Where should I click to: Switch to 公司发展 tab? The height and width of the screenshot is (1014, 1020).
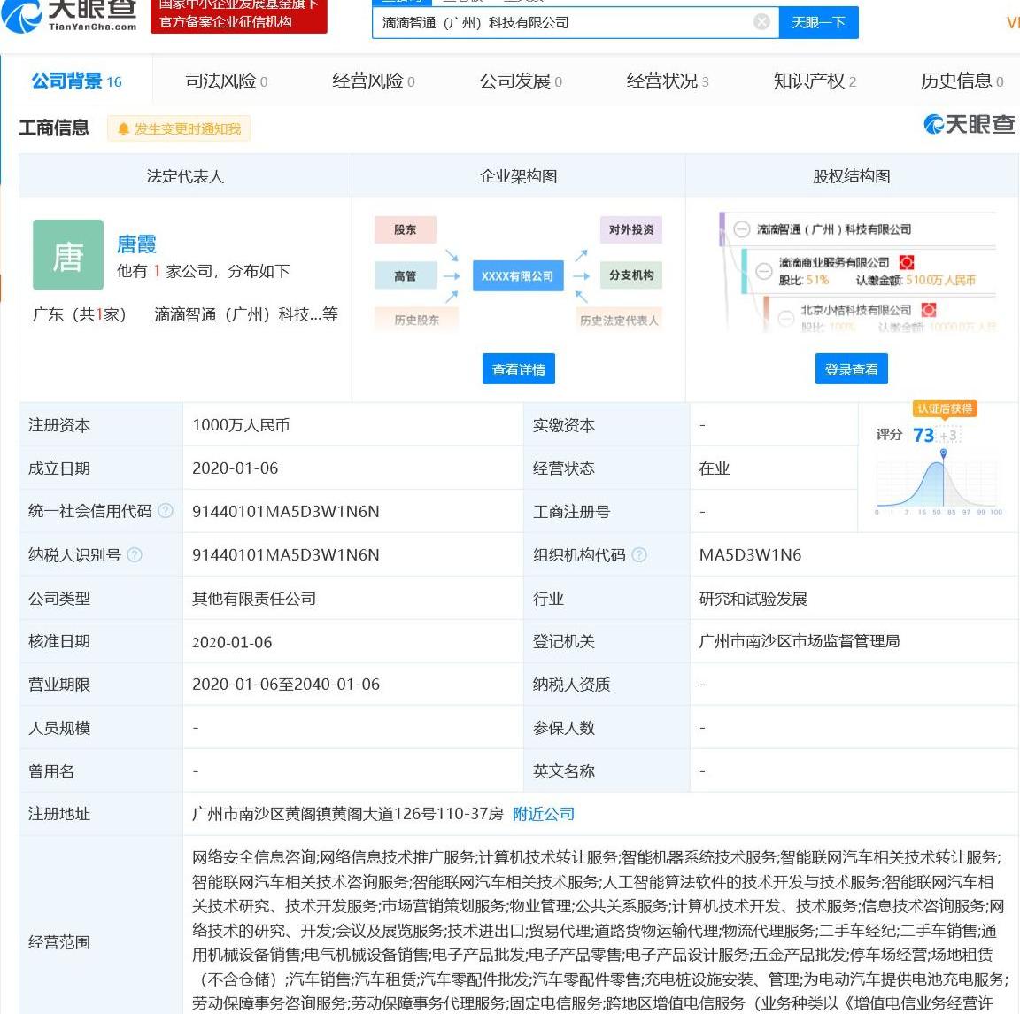[521, 81]
